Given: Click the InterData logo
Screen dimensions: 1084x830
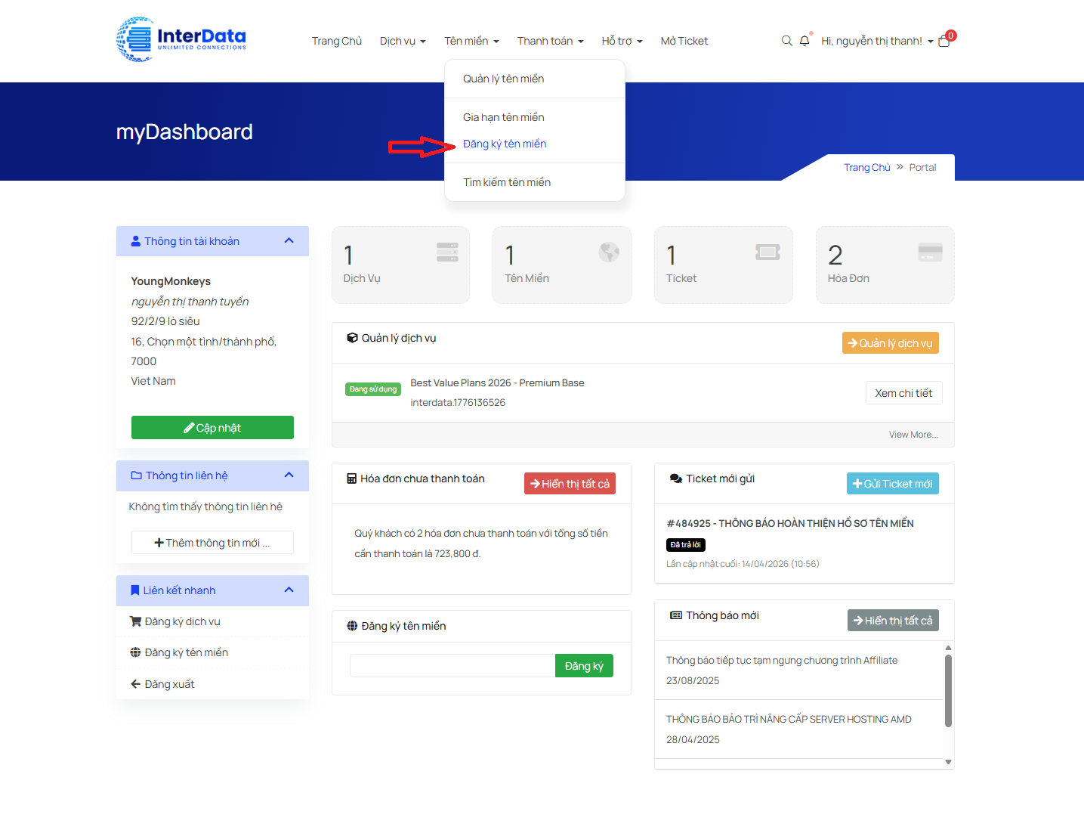Looking at the screenshot, I should point(181,39).
